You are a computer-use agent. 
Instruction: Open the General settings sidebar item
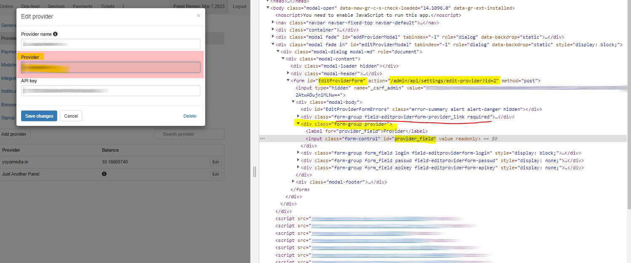(8, 25)
